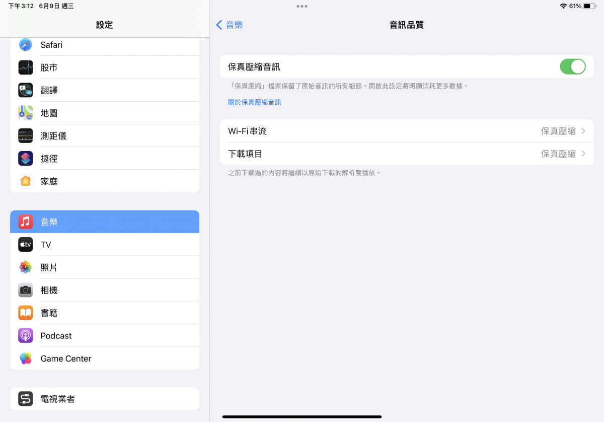Open Game Center settings row
Image resolution: width=604 pixels, height=422 pixels.
[x=105, y=359]
